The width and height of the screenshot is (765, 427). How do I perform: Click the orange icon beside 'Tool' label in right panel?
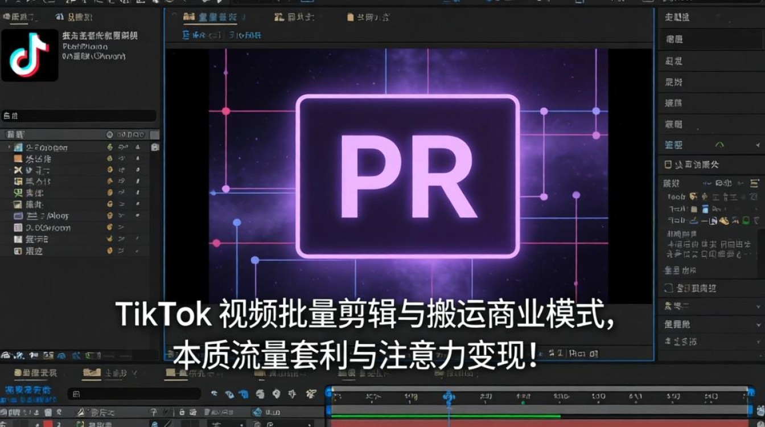point(693,196)
